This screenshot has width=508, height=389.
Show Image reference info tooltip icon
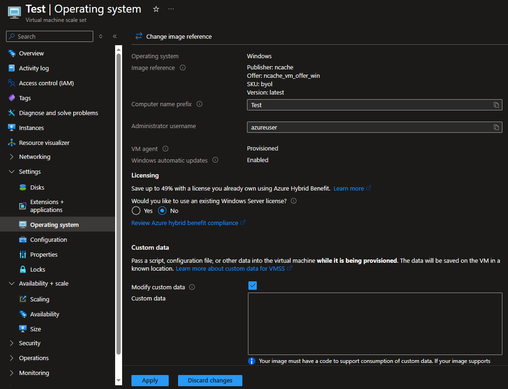click(183, 68)
